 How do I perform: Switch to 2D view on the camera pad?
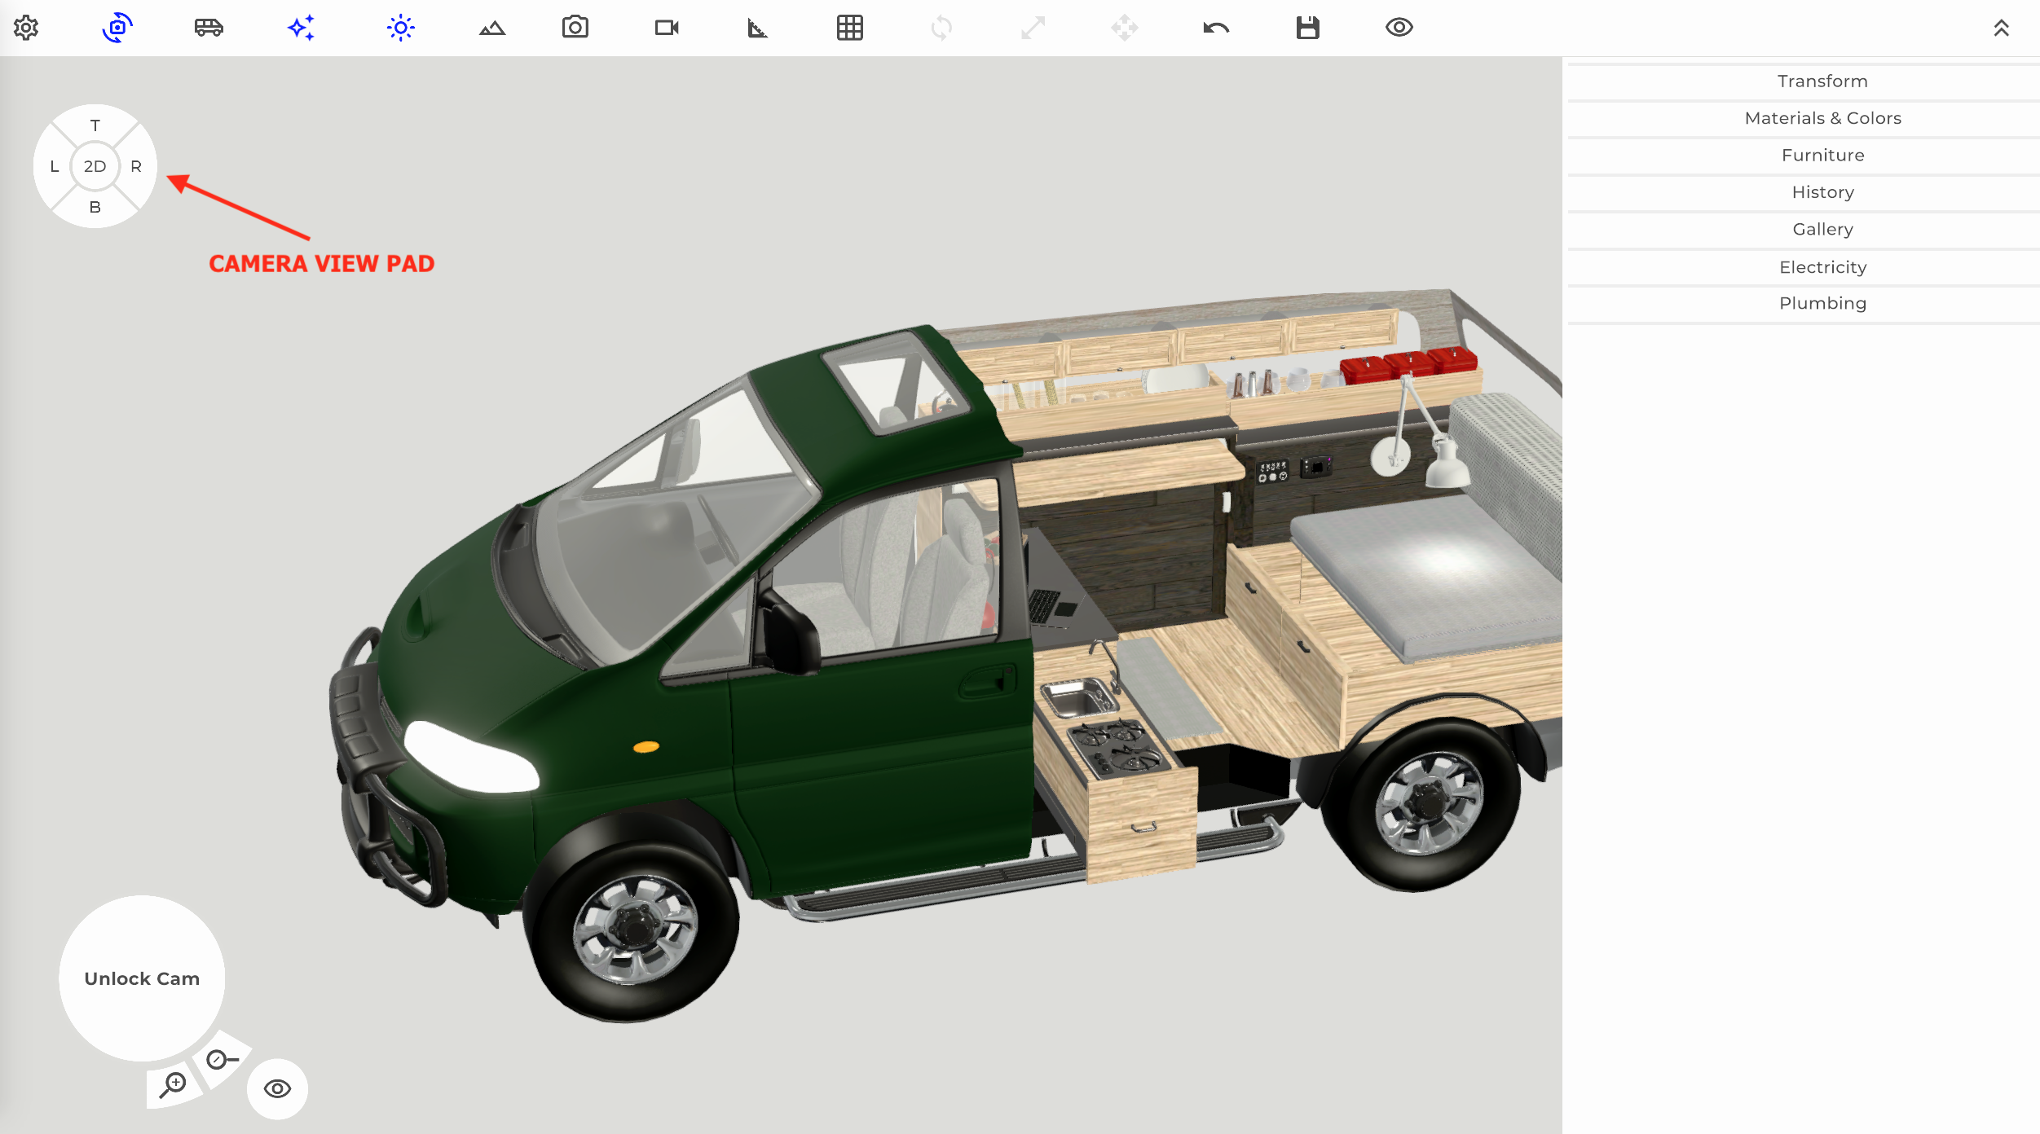pos(95,165)
